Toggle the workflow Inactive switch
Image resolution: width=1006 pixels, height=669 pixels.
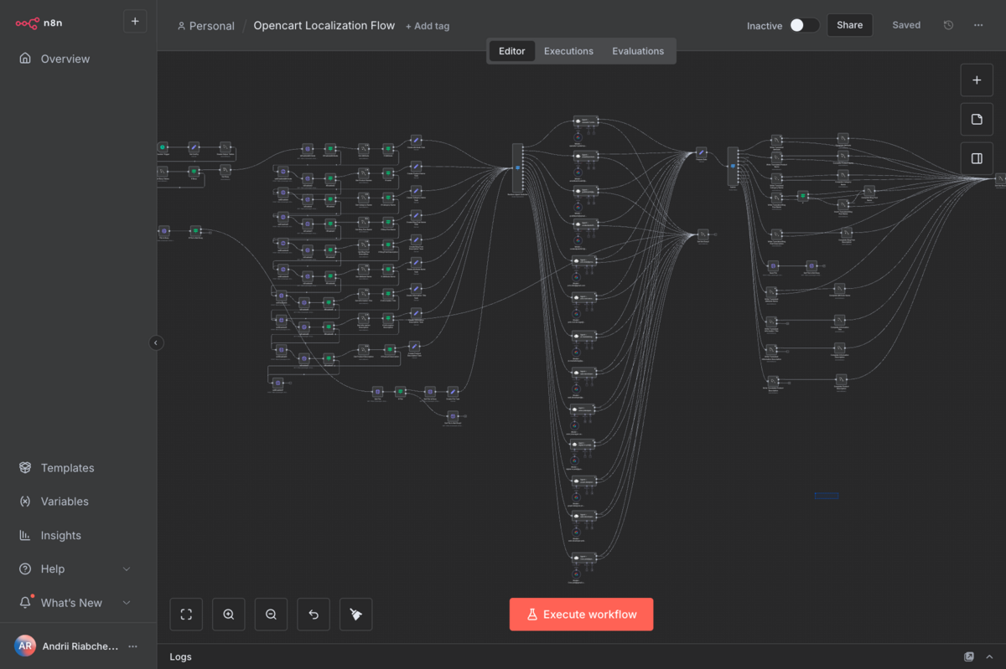803,25
